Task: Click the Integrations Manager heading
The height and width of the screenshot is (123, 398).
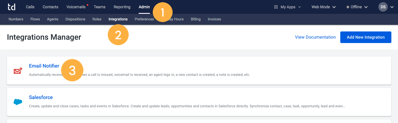Action: click(44, 37)
